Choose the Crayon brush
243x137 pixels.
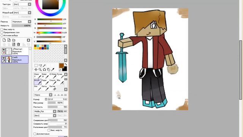point(53,82)
